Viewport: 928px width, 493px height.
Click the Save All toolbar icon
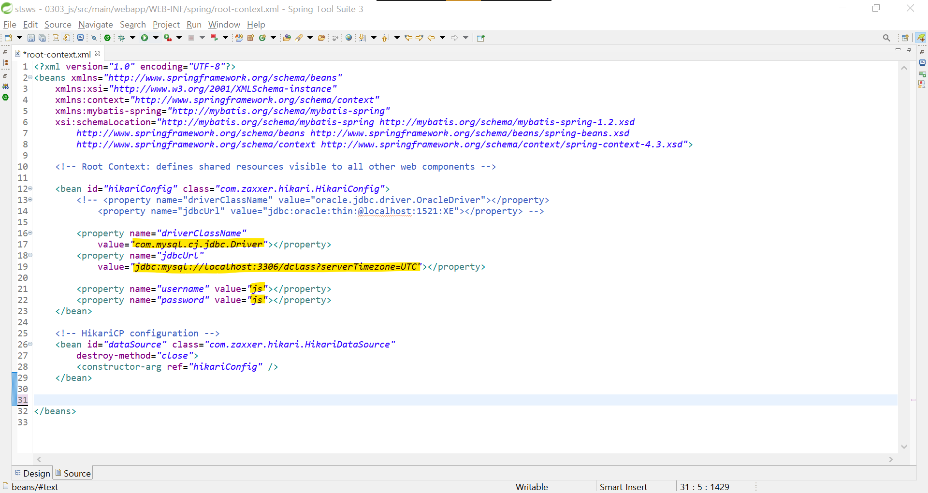tap(43, 37)
